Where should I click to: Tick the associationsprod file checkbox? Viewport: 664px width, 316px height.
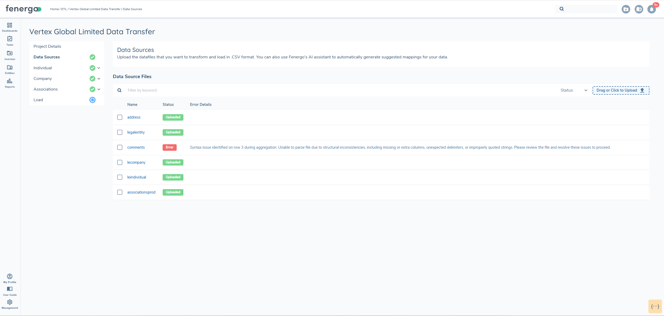(120, 192)
